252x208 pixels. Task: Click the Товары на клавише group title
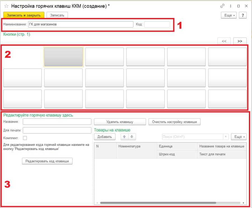pyautogui.click(x=112, y=130)
